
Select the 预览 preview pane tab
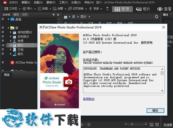7,75
